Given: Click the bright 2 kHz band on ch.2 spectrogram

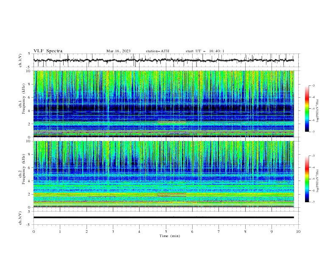Looking at the screenshot, I should (163, 195).
